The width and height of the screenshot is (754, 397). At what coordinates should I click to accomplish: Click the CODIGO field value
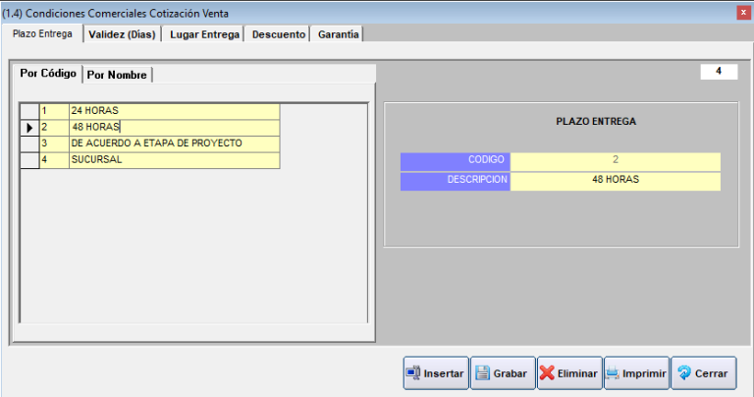click(x=616, y=159)
